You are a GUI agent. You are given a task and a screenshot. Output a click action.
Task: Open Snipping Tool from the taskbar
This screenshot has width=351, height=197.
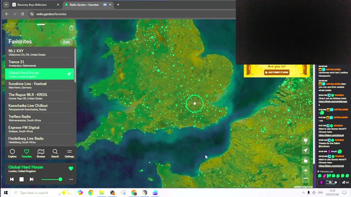[123, 193]
